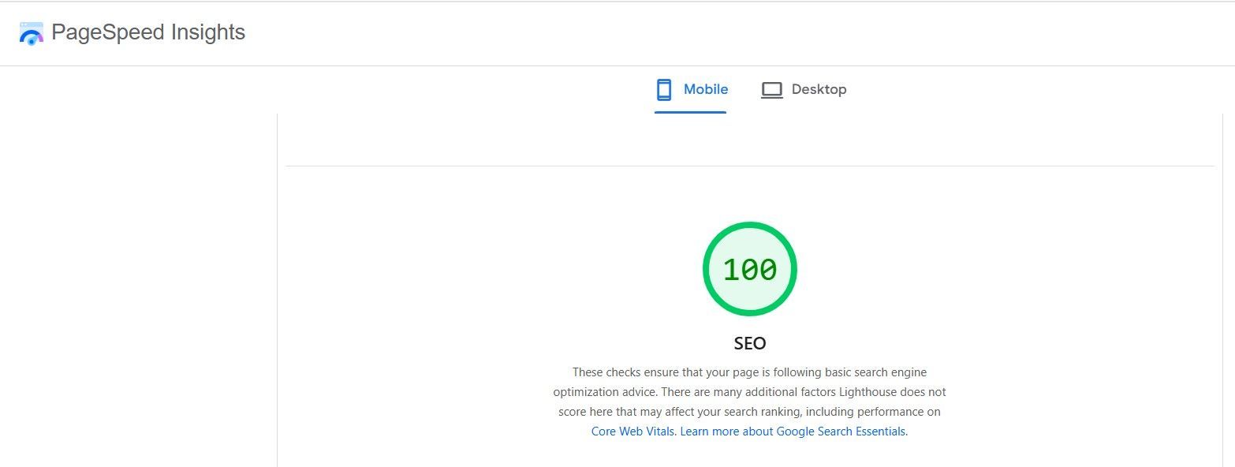Open the Core Web Vitals link

tap(632, 432)
